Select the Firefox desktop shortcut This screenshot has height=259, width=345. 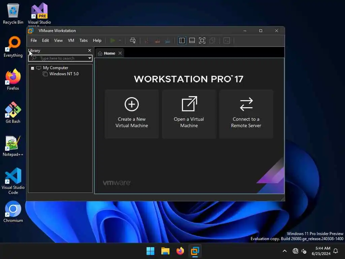pos(13,80)
